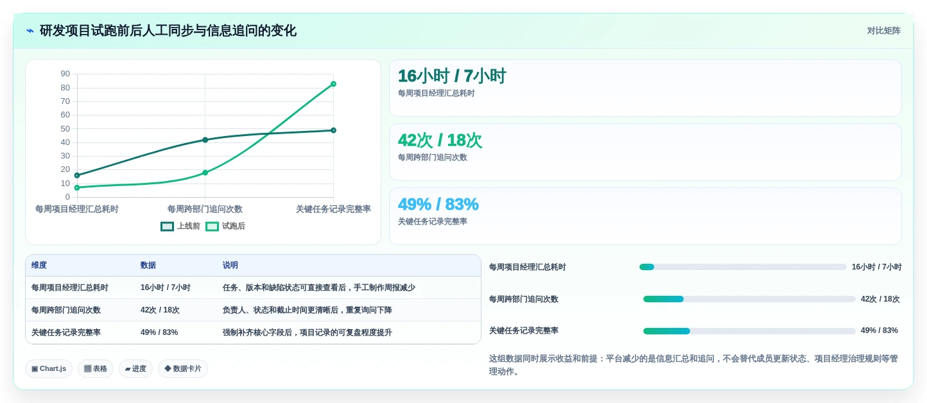Click the 表格 tag chip
Viewport: 927px width, 403px height.
click(96, 368)
